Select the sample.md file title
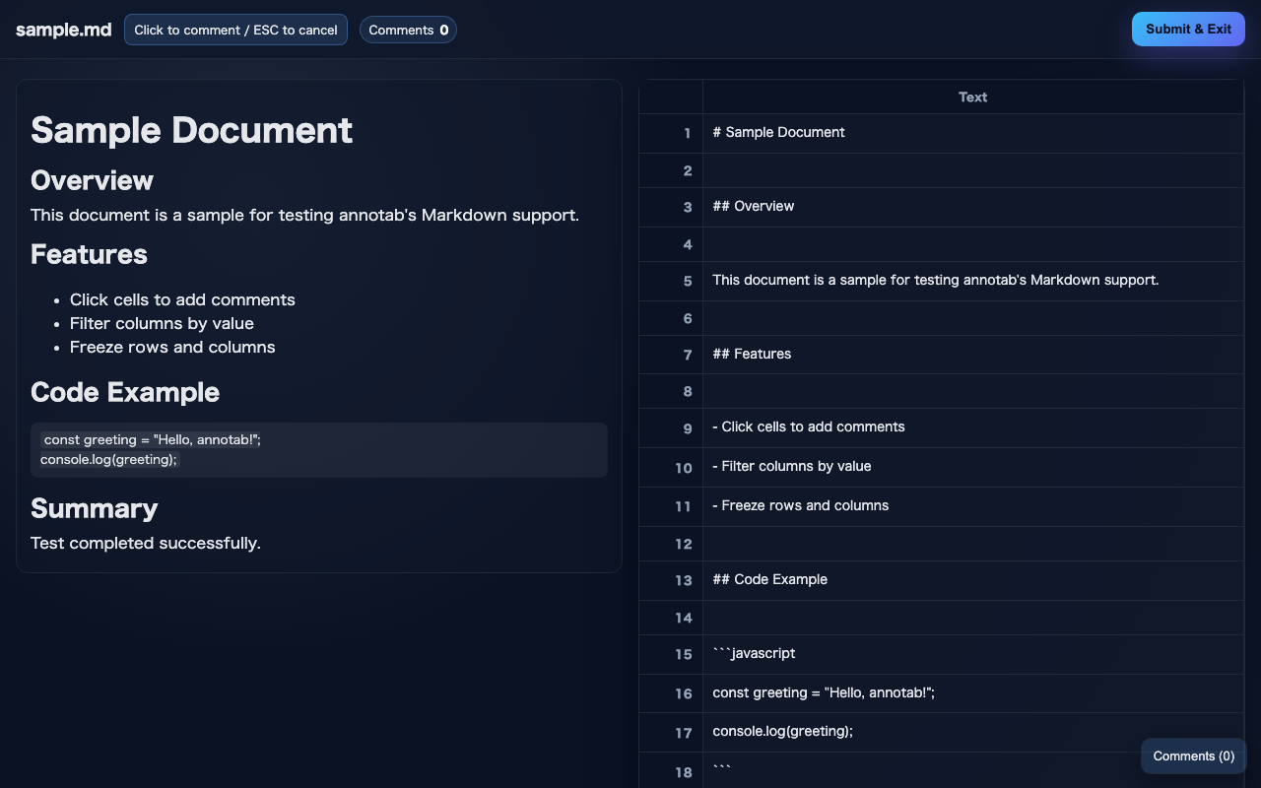Screen dimensions: 1261x788 coord(64,30)
